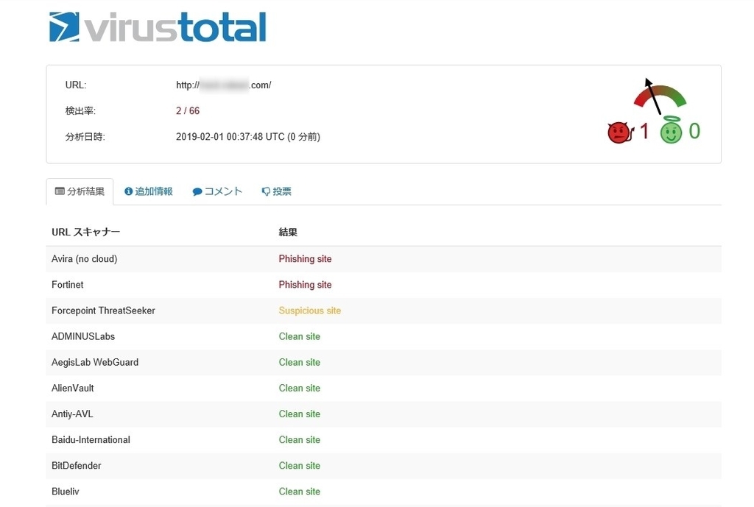Select the BitDefender scanner name

[77, 466]
